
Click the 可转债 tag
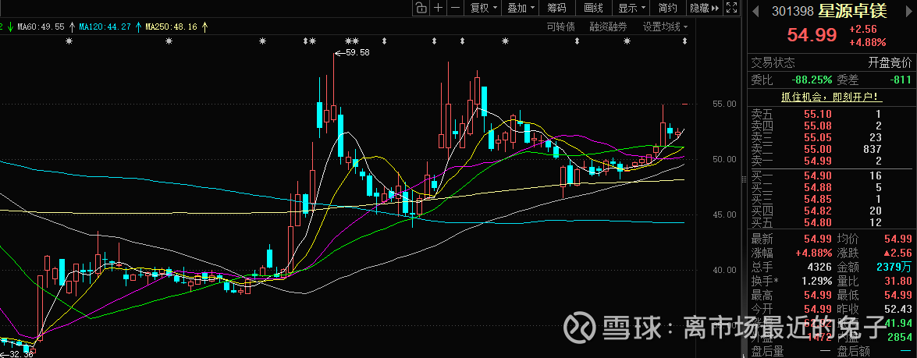560,27
